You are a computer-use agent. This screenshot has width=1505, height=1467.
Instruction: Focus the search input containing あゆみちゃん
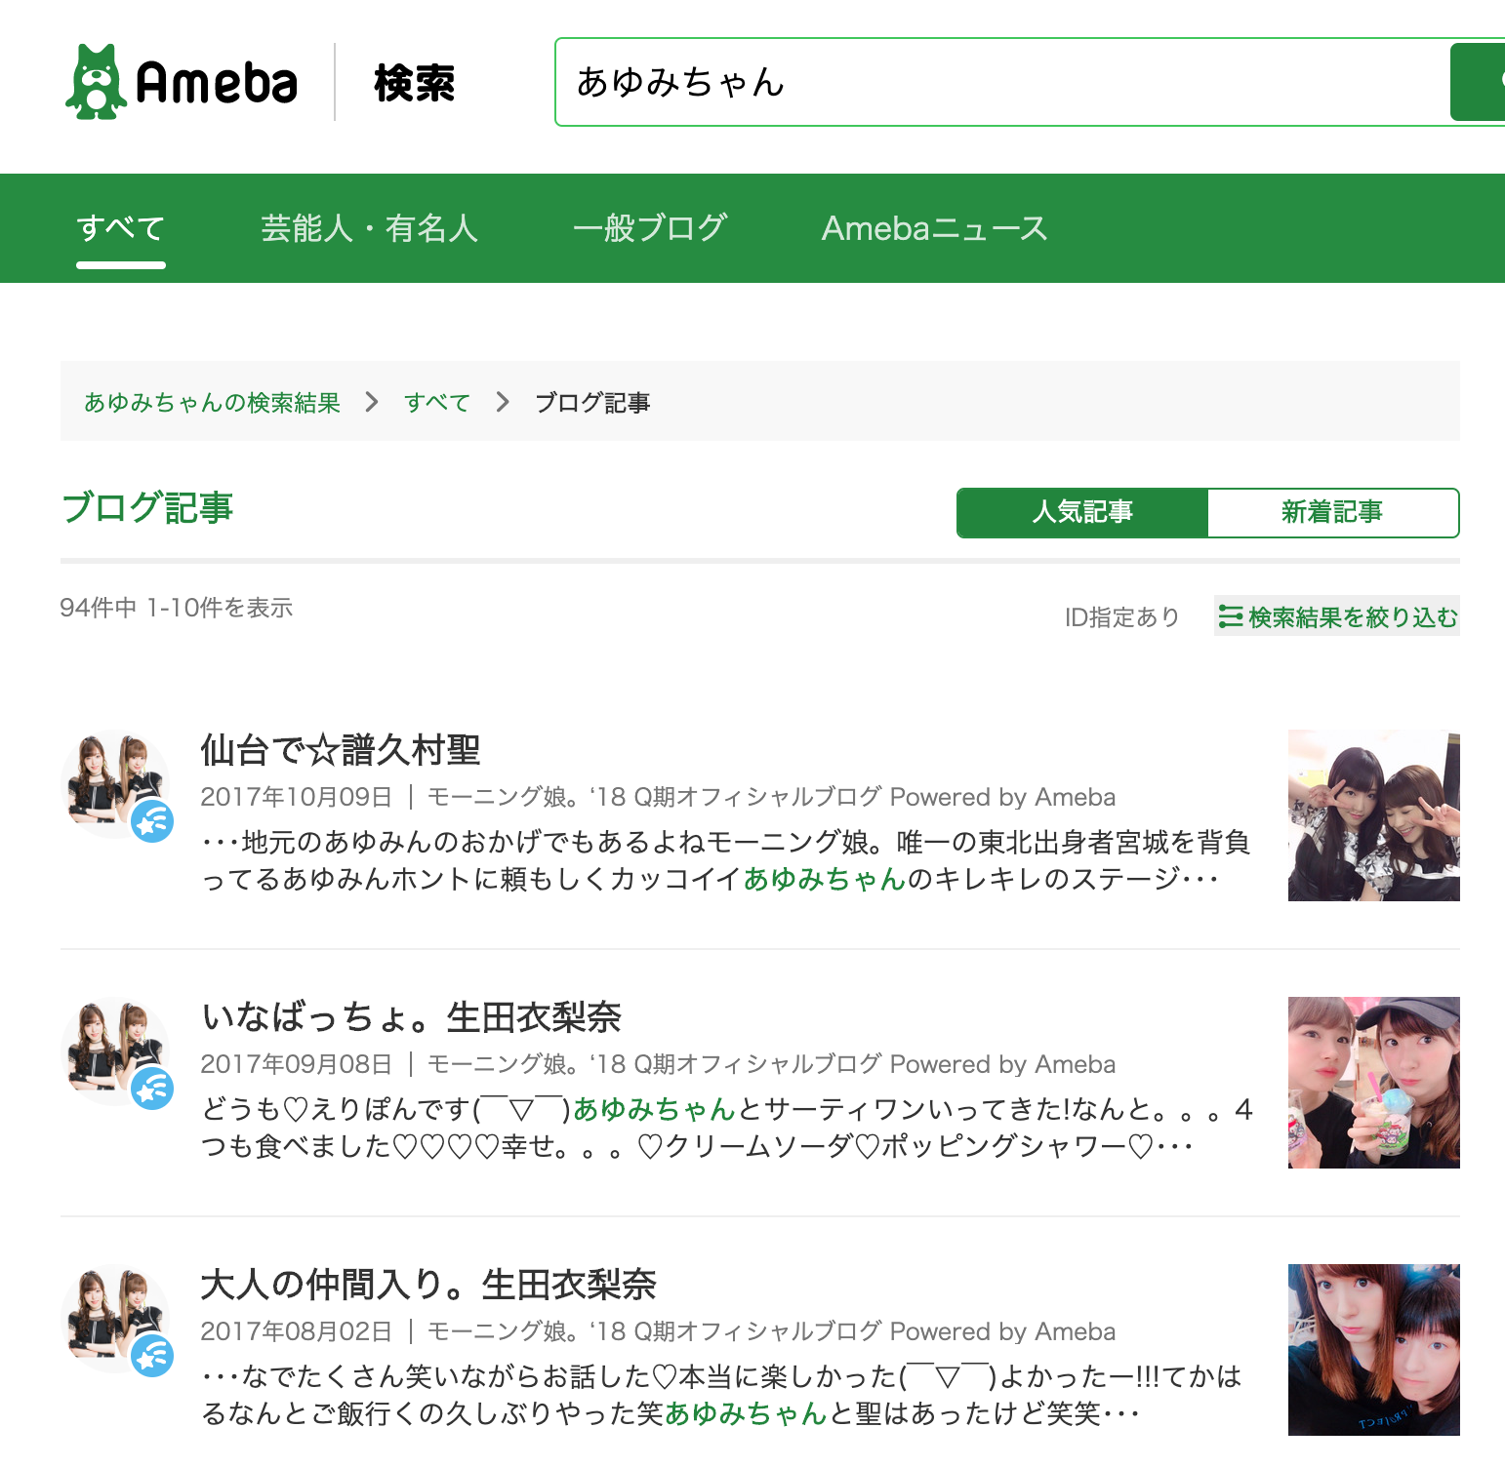tap(1002, 82)
